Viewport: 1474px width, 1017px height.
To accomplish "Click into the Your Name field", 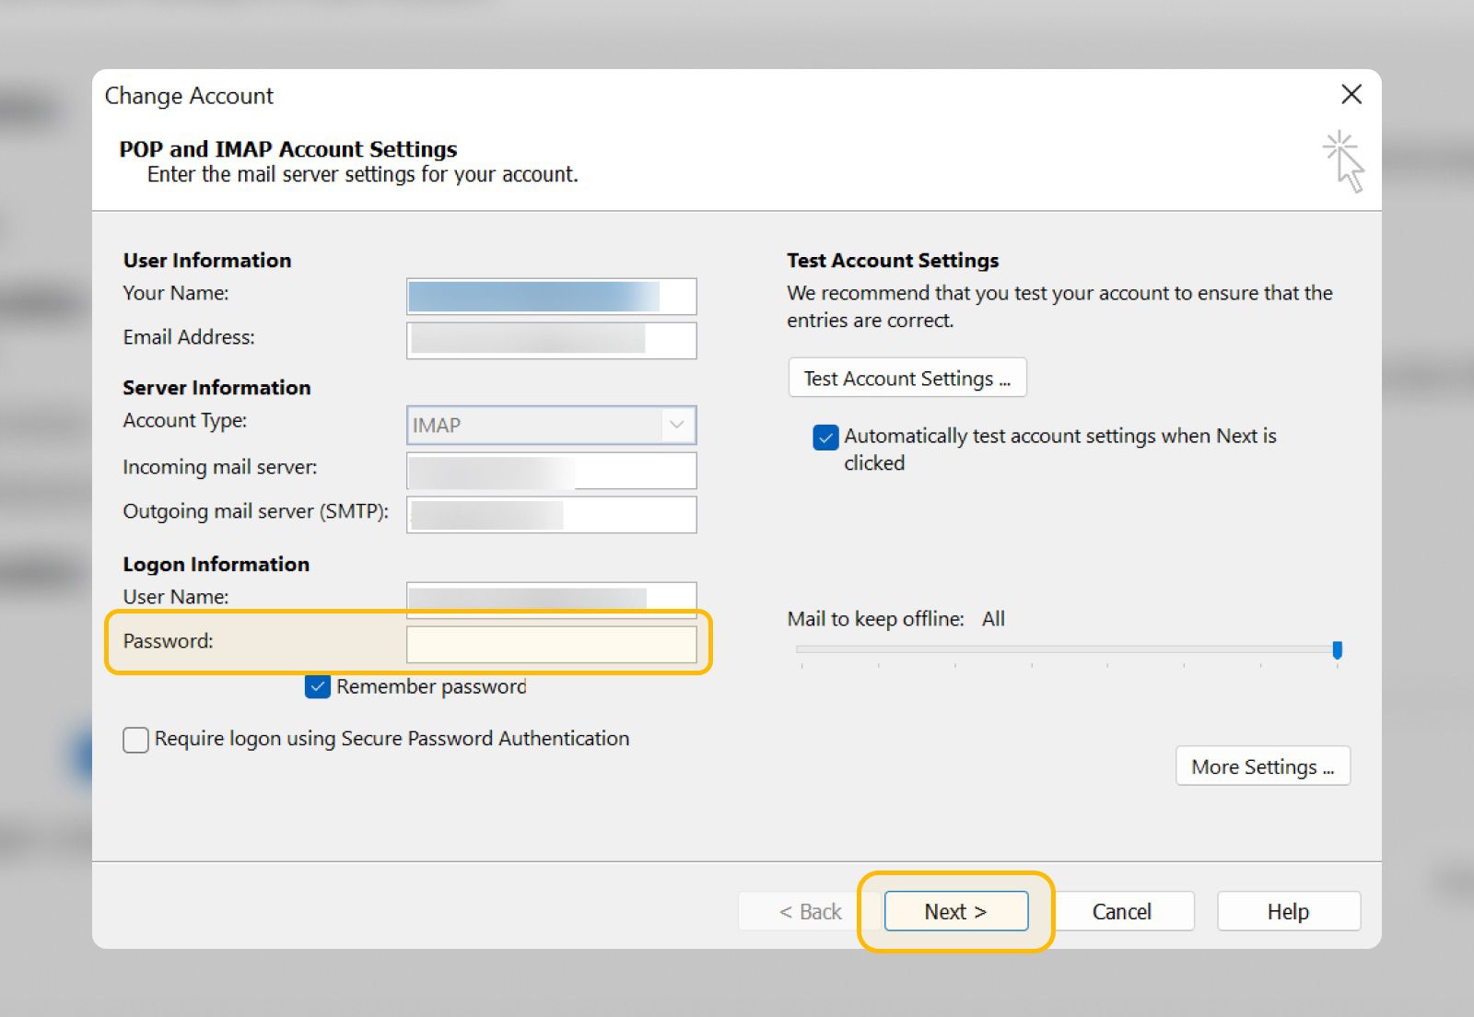I will (551, 297).
